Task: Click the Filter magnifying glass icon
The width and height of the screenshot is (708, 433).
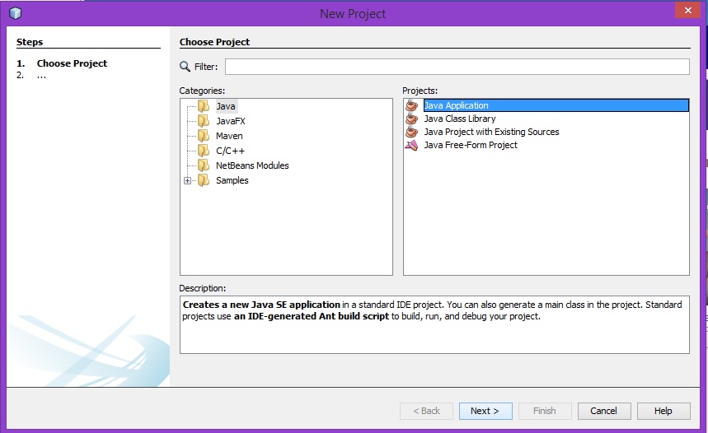Action: (185, 67)
